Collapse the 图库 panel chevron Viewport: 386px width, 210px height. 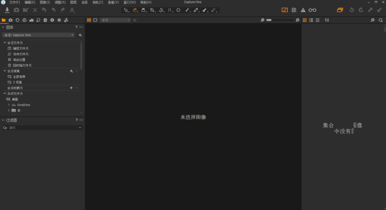(x=3, y=27)
